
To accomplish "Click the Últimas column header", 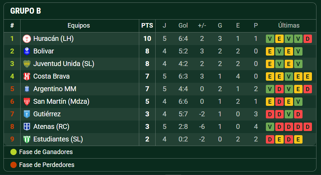I will pyautogui.click(x=289, y=25).
